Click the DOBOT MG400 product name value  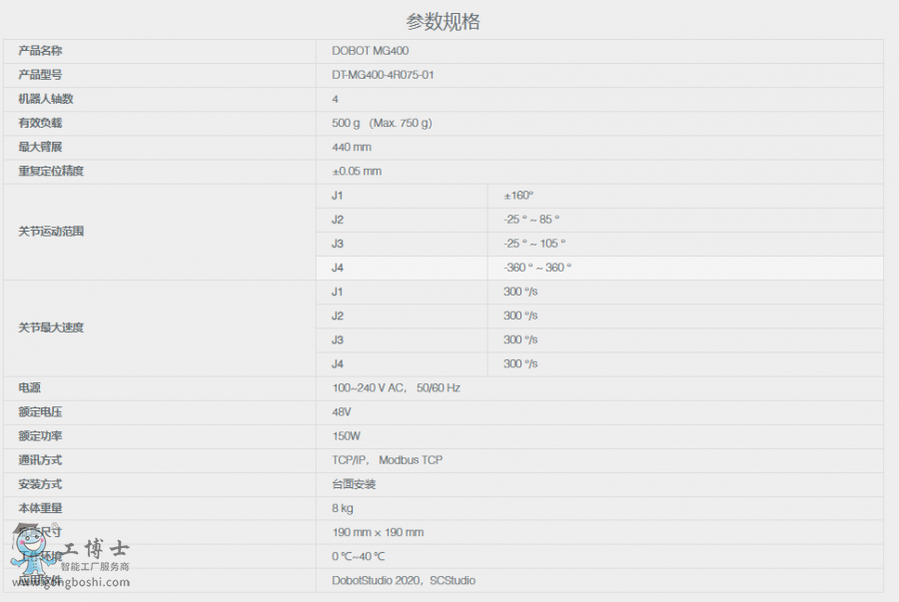click(x=371, y=50)
